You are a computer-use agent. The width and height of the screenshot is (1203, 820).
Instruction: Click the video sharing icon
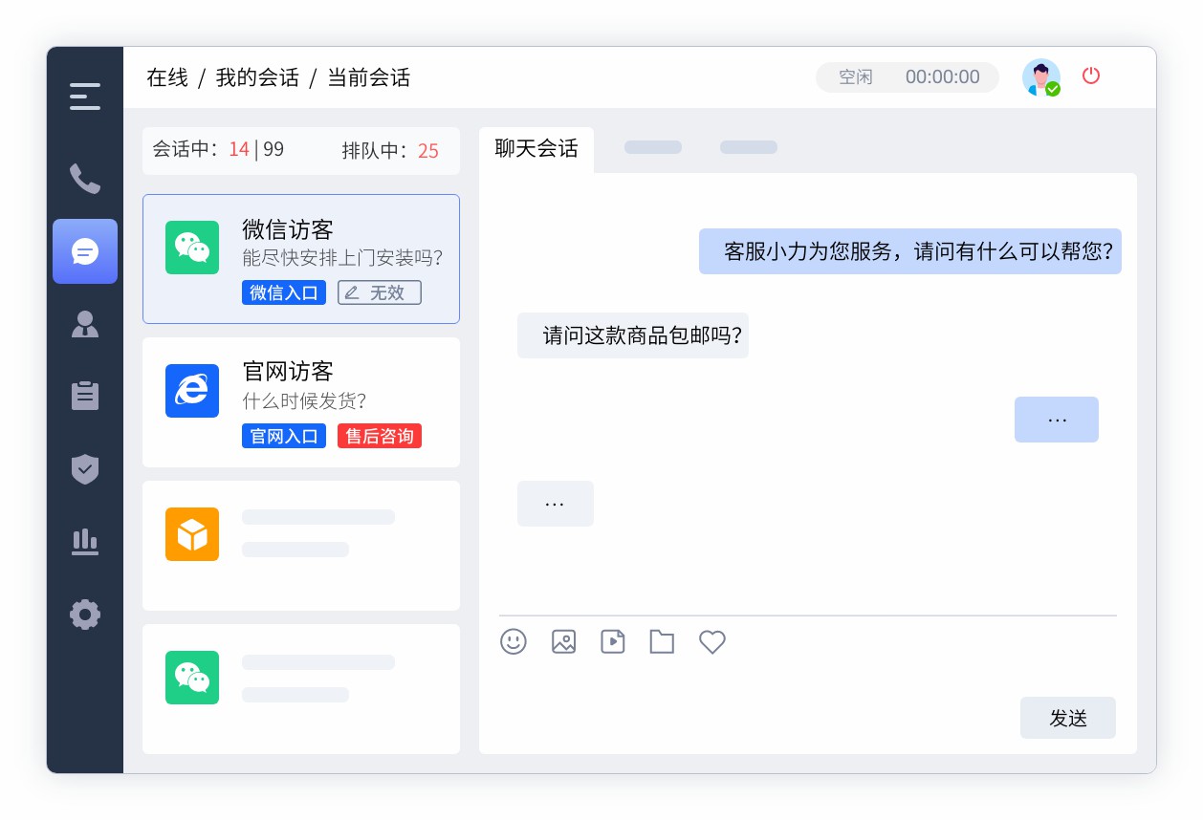[x=612, y=642]
